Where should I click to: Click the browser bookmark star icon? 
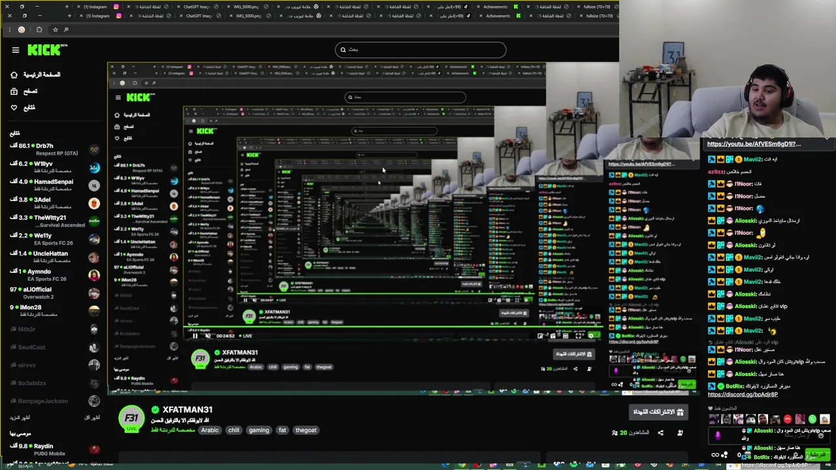tap(55, 29)
